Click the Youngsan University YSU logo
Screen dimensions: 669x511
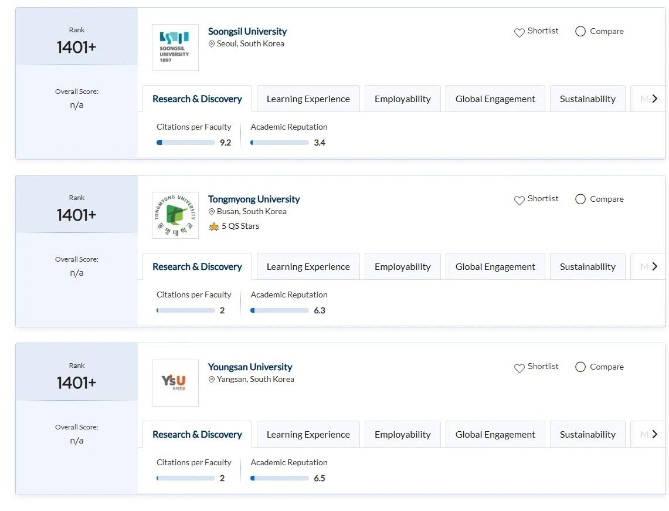click(175, 383)
